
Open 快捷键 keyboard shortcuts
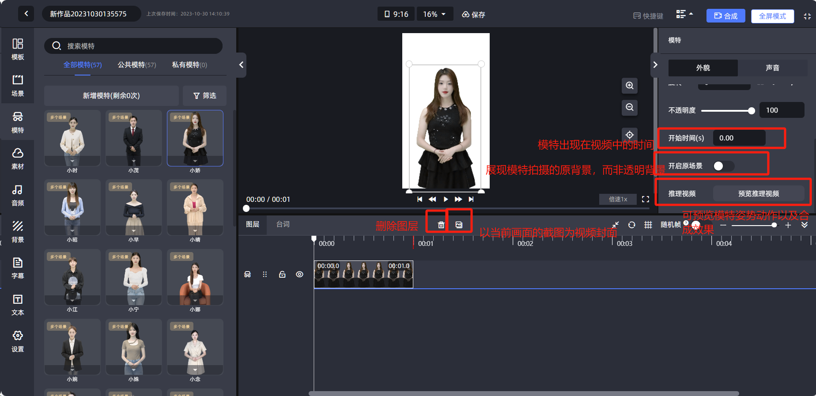point(648,16)
